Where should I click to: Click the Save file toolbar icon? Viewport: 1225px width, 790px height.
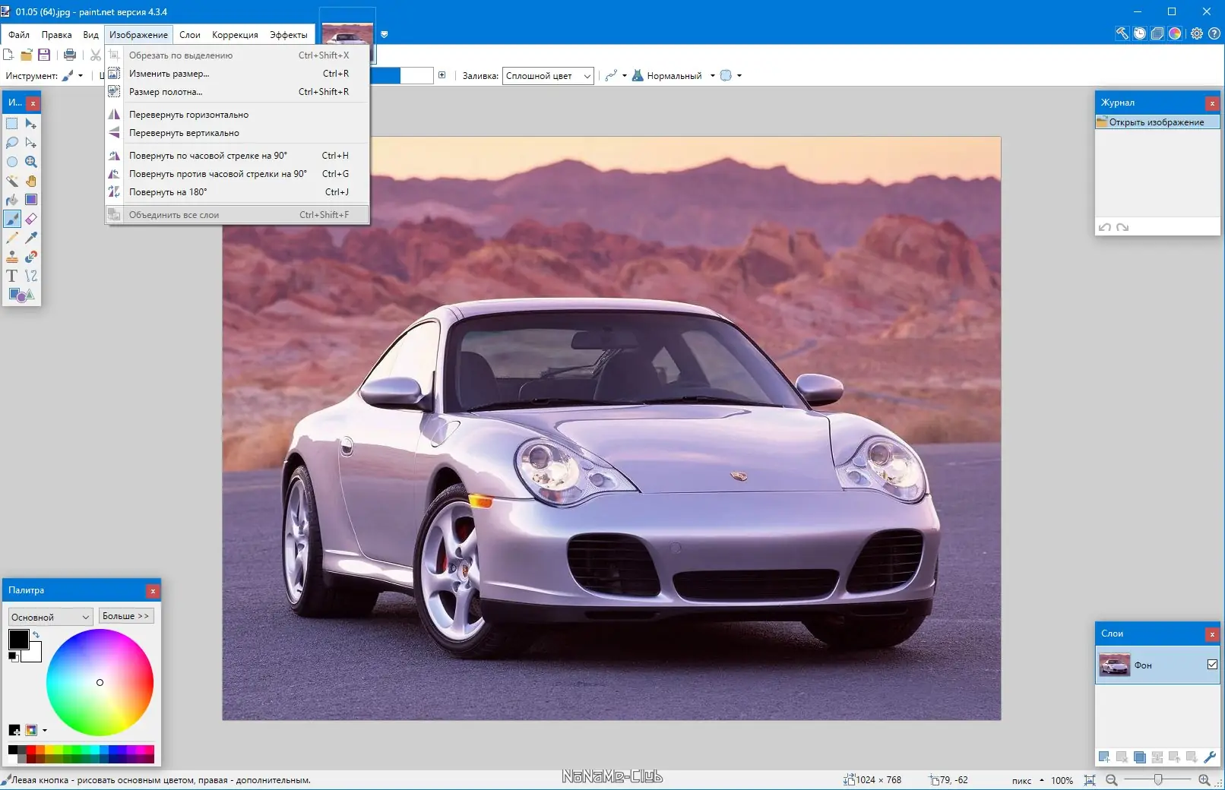(44, 55)
